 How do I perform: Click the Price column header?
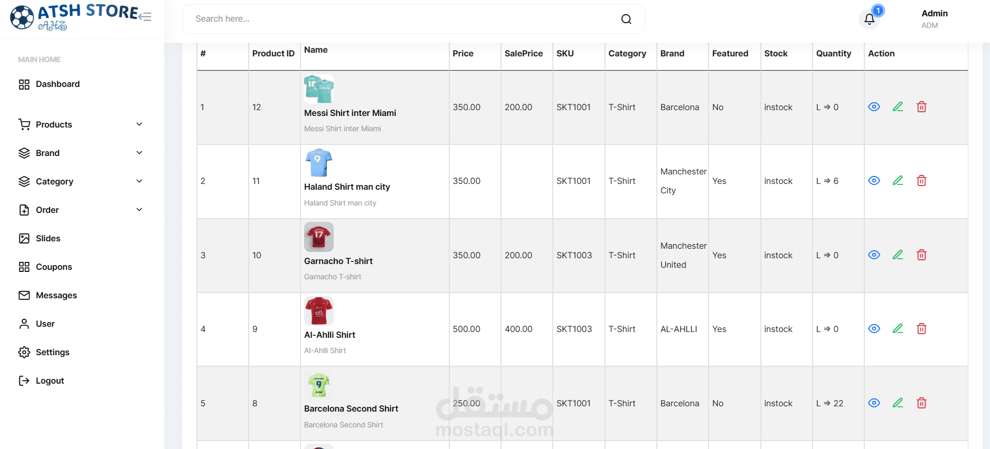tap(463, 53)
